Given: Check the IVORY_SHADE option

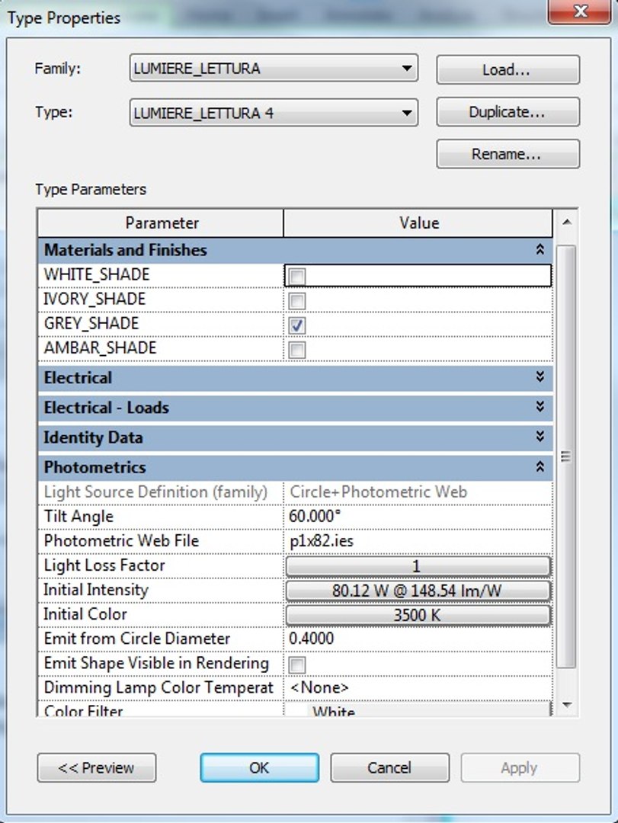Looking at the screenshot, I should coord(297,300).
